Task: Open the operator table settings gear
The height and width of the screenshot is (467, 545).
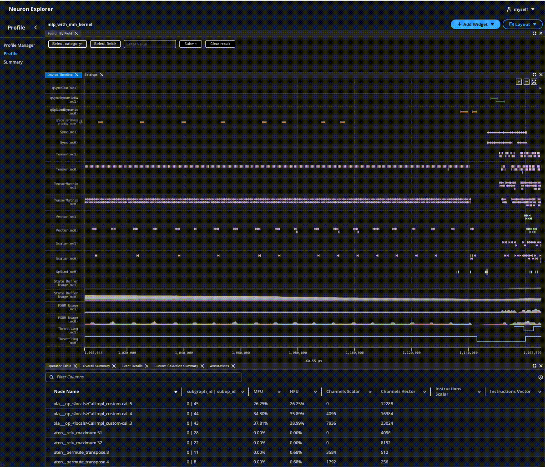Action: pyautogui.click(x=540, y=377)
